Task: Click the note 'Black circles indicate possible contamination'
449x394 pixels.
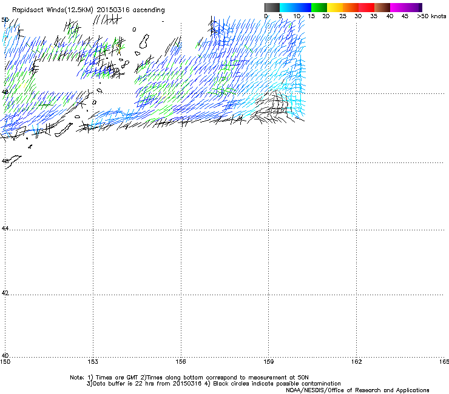Action: [x=277, y=384]
